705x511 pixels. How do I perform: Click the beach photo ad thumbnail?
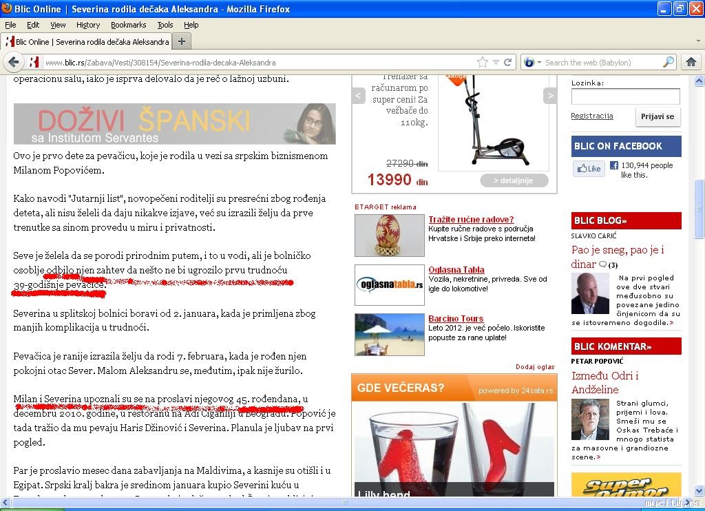pos(390,334)
